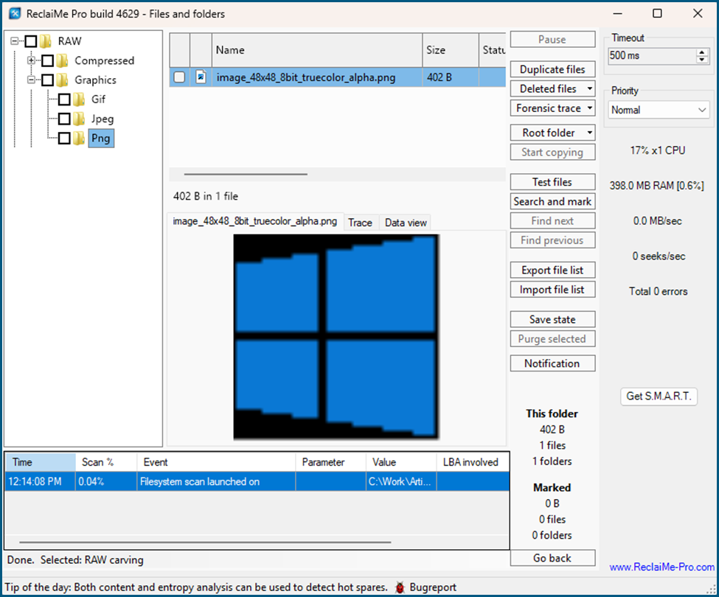Click the Search and mark button
The width and height of the screenshot is (719, 597).
[x=552, y=202]
